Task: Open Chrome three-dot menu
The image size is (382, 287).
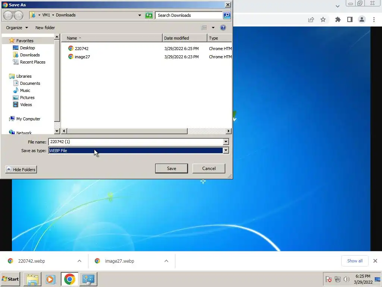Action: tap(374, 19)
